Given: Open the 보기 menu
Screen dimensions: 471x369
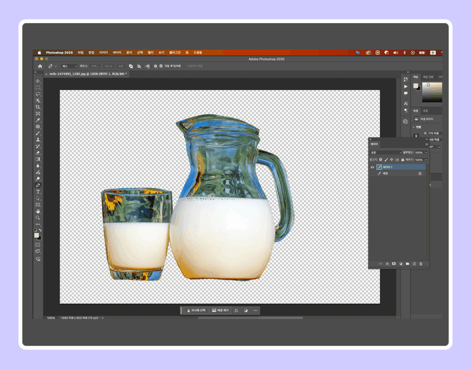Looking at the screenshot, I should [161, 53].
